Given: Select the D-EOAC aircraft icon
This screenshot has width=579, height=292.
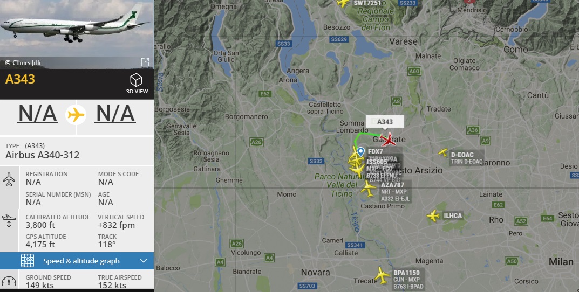Looking at the screenshot, I should click(x=442, y=152).
